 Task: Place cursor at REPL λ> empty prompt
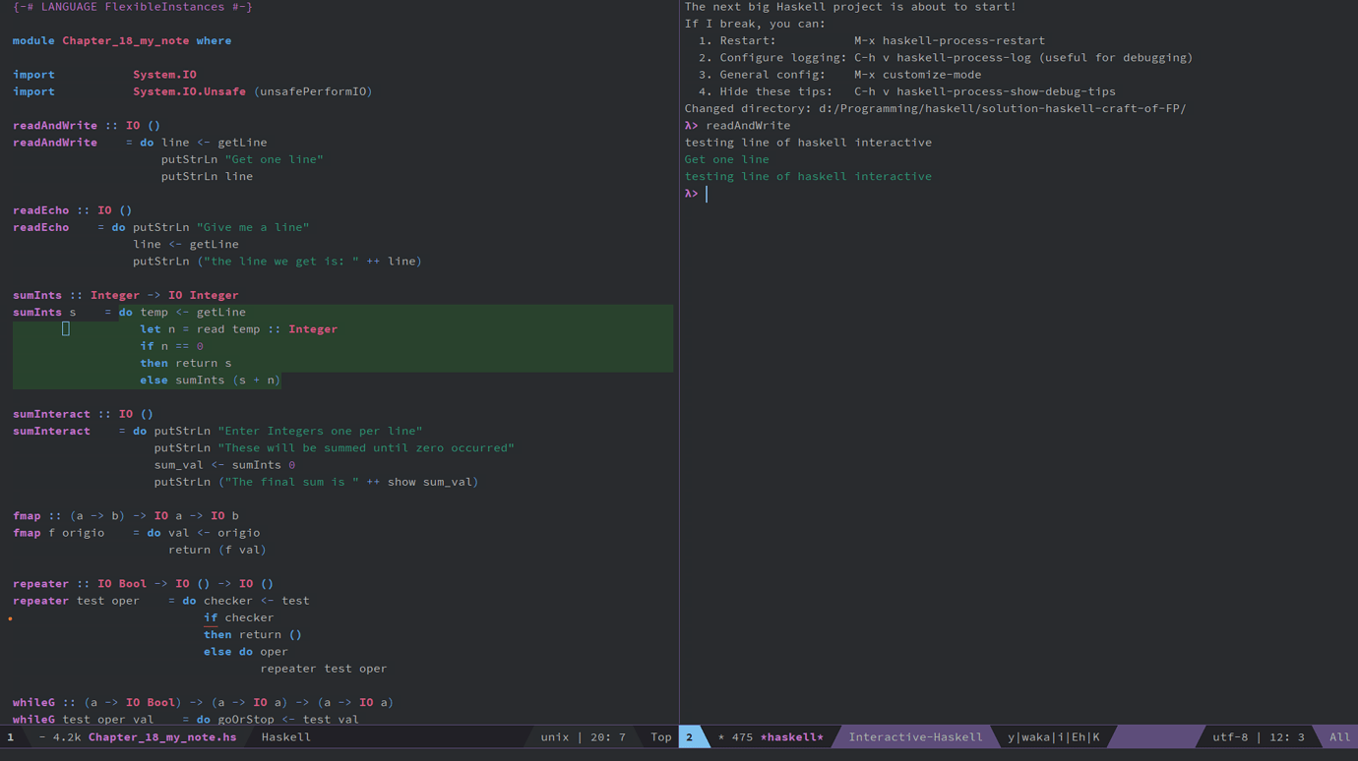(x=707, y=194)
